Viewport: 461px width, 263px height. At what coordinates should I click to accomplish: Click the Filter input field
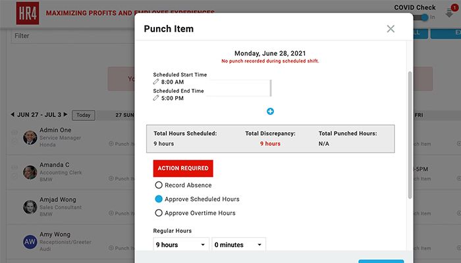point(72,36)
